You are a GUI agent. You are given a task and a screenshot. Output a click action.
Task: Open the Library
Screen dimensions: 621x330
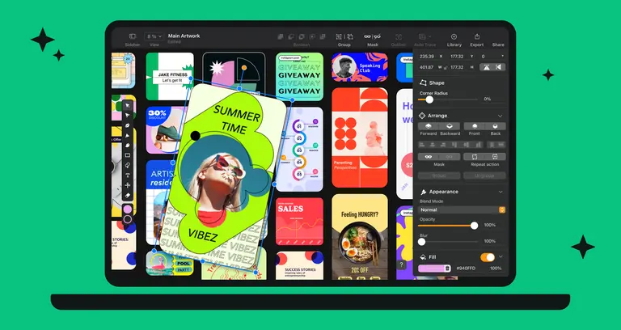tap(454, 36)
